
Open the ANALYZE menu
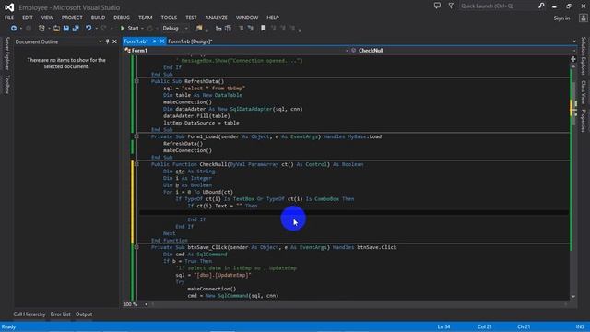216,18
